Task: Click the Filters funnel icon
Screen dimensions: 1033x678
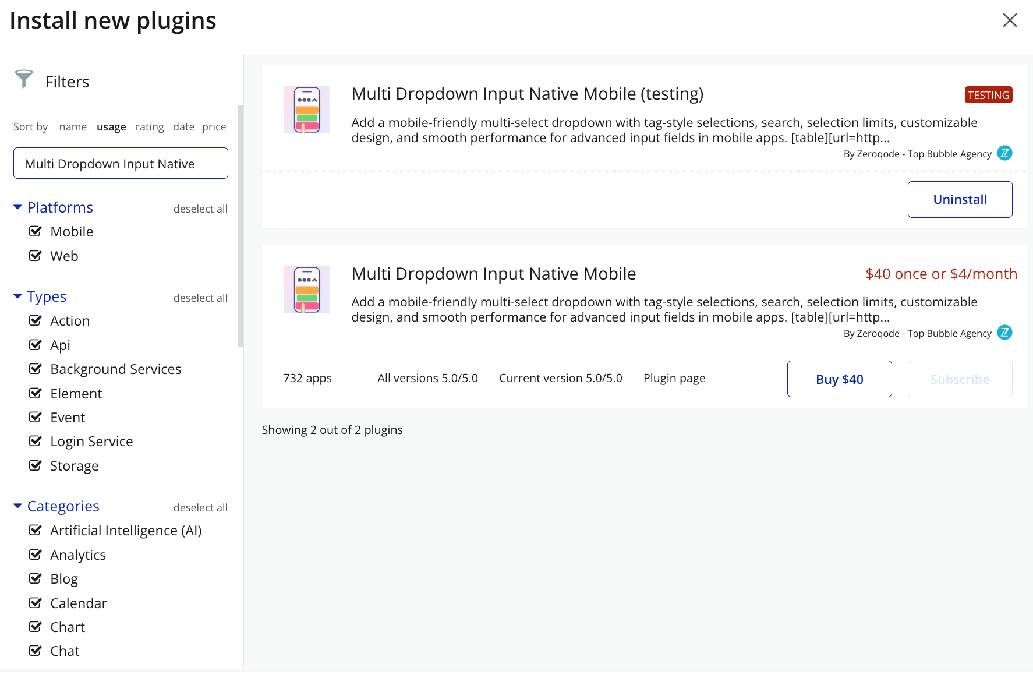Action: (x=24, y=79)
